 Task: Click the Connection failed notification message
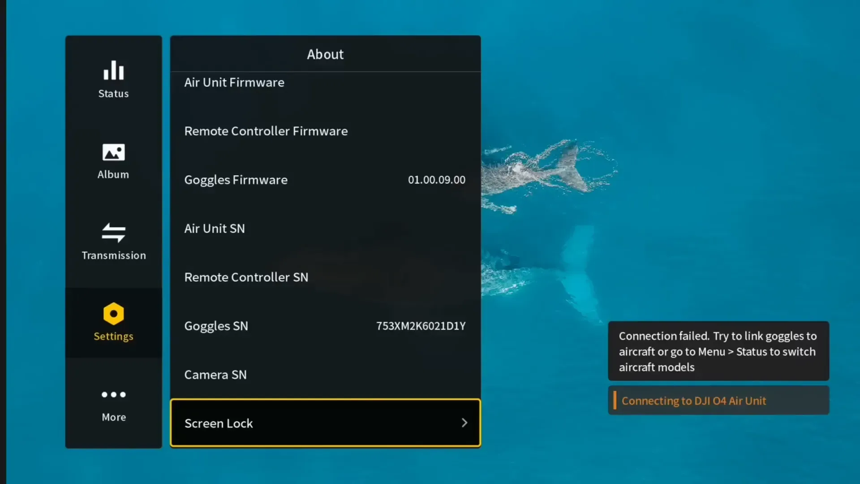[x=718, y=351]
